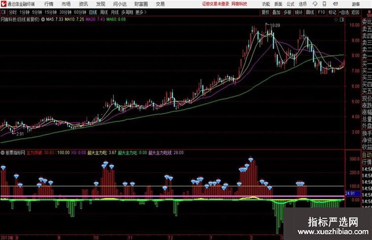The image size is (372, 240).
Task: Expand the 更多 periods dropdown
Action: click(141, 12)
